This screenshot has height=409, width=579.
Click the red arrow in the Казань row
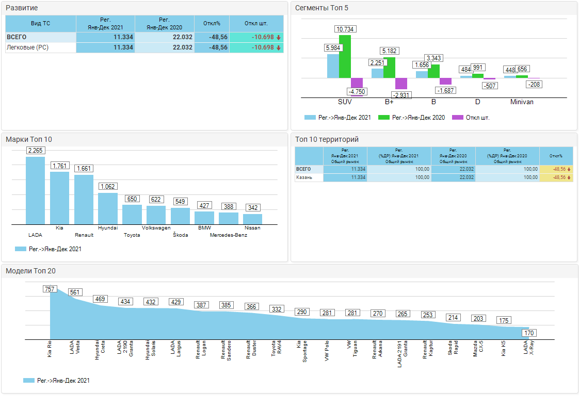click(x=569, y=177)
